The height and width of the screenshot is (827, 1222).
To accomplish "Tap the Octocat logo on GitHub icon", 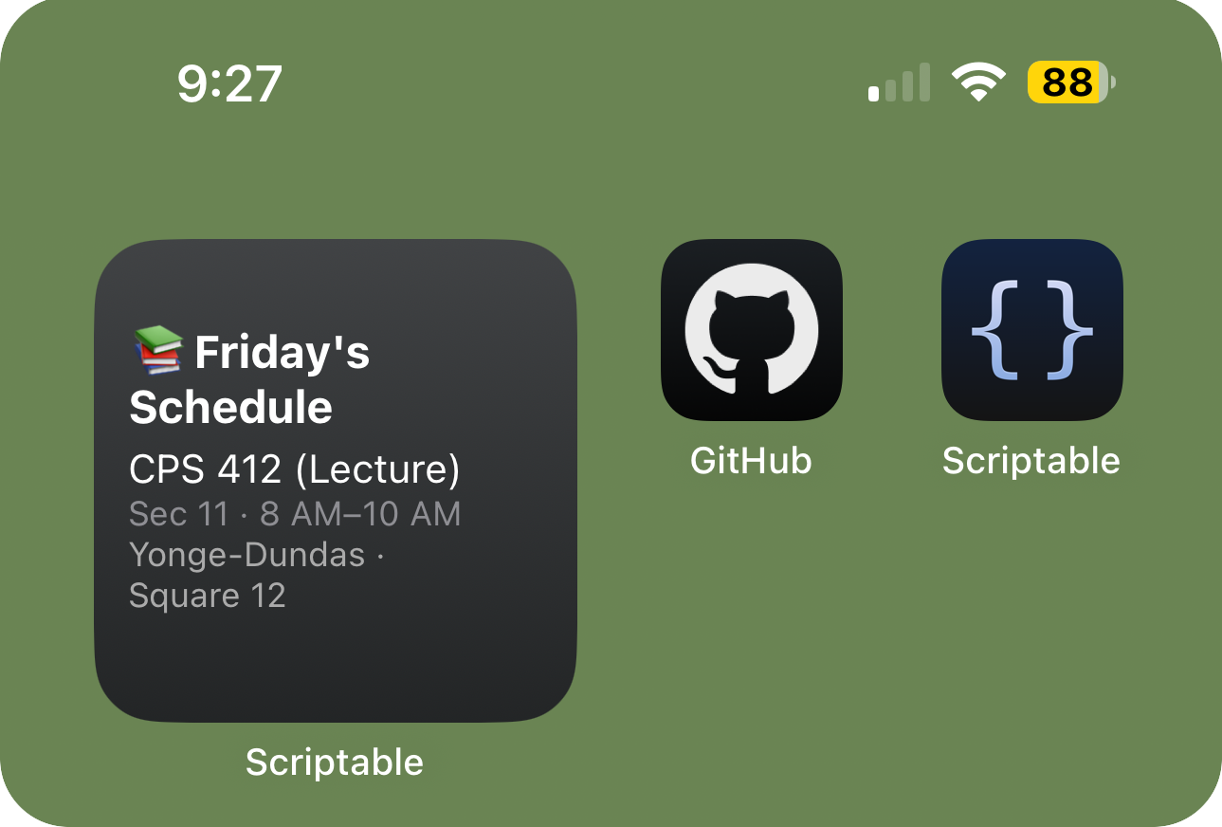I will click(x=751, y=329).
